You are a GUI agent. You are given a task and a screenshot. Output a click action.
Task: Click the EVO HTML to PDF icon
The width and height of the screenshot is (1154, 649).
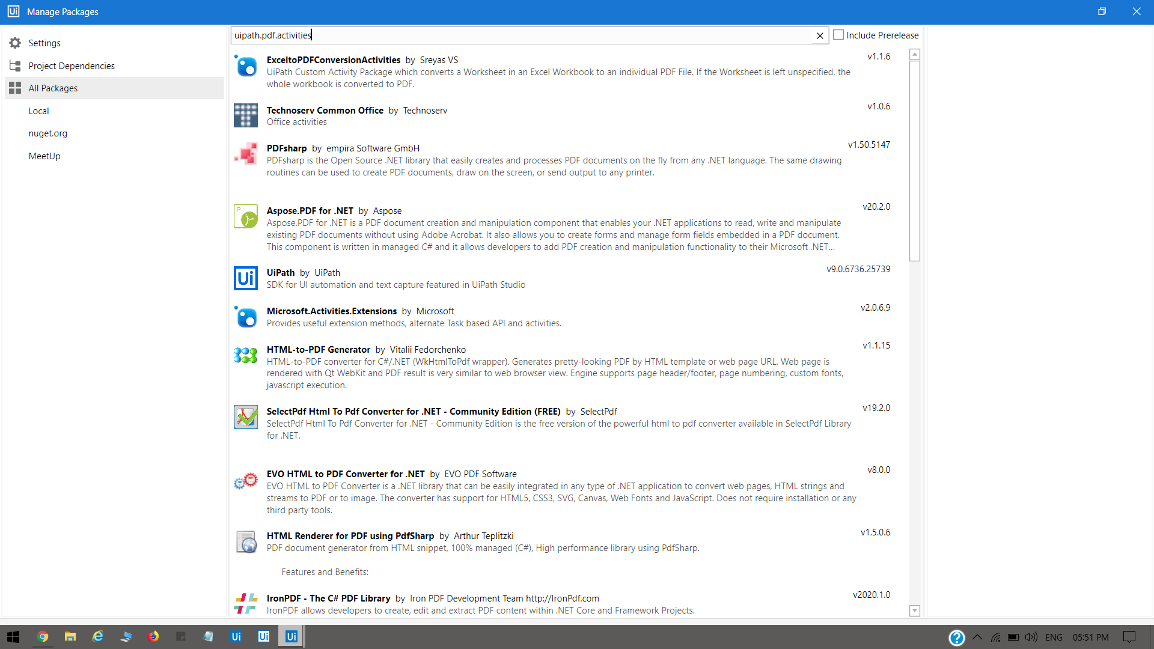[246, 480]
